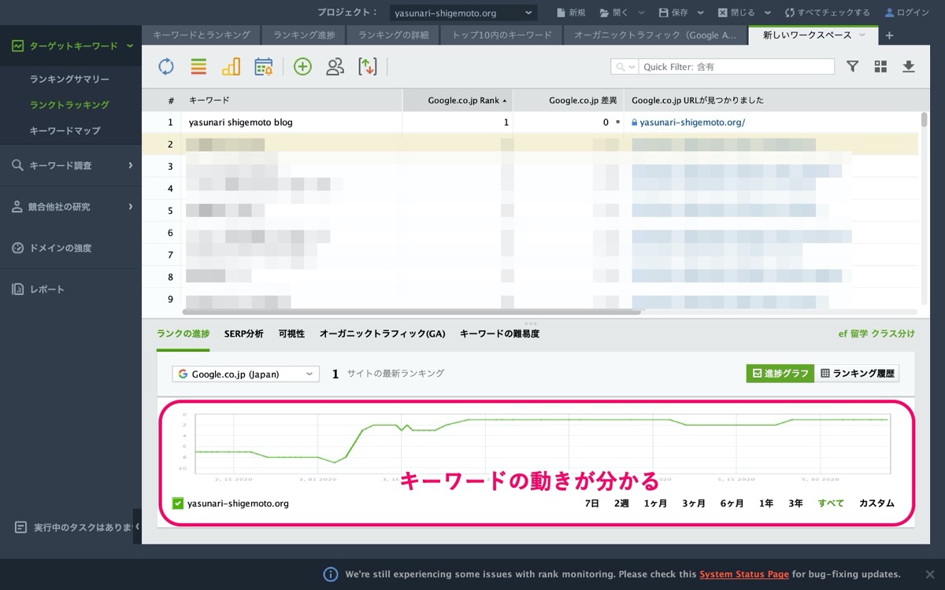
Task: Click the green plus add keywords icon
Action: [302, 67]
